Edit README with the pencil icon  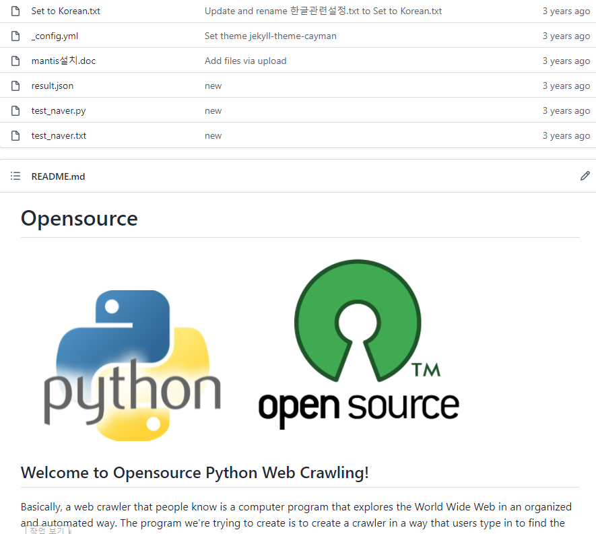click(x=585, y=176)
